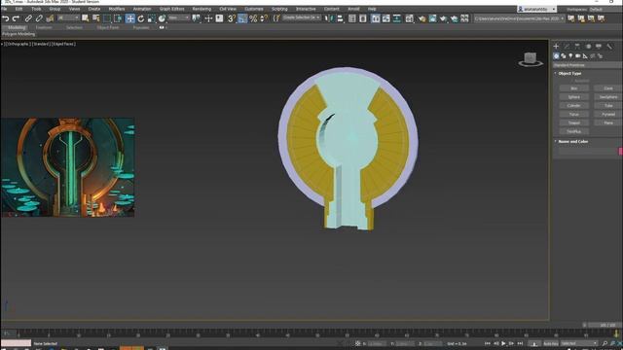Select the Link tool in toolbar
Screen dimensions: 623x350
[28, 18]
